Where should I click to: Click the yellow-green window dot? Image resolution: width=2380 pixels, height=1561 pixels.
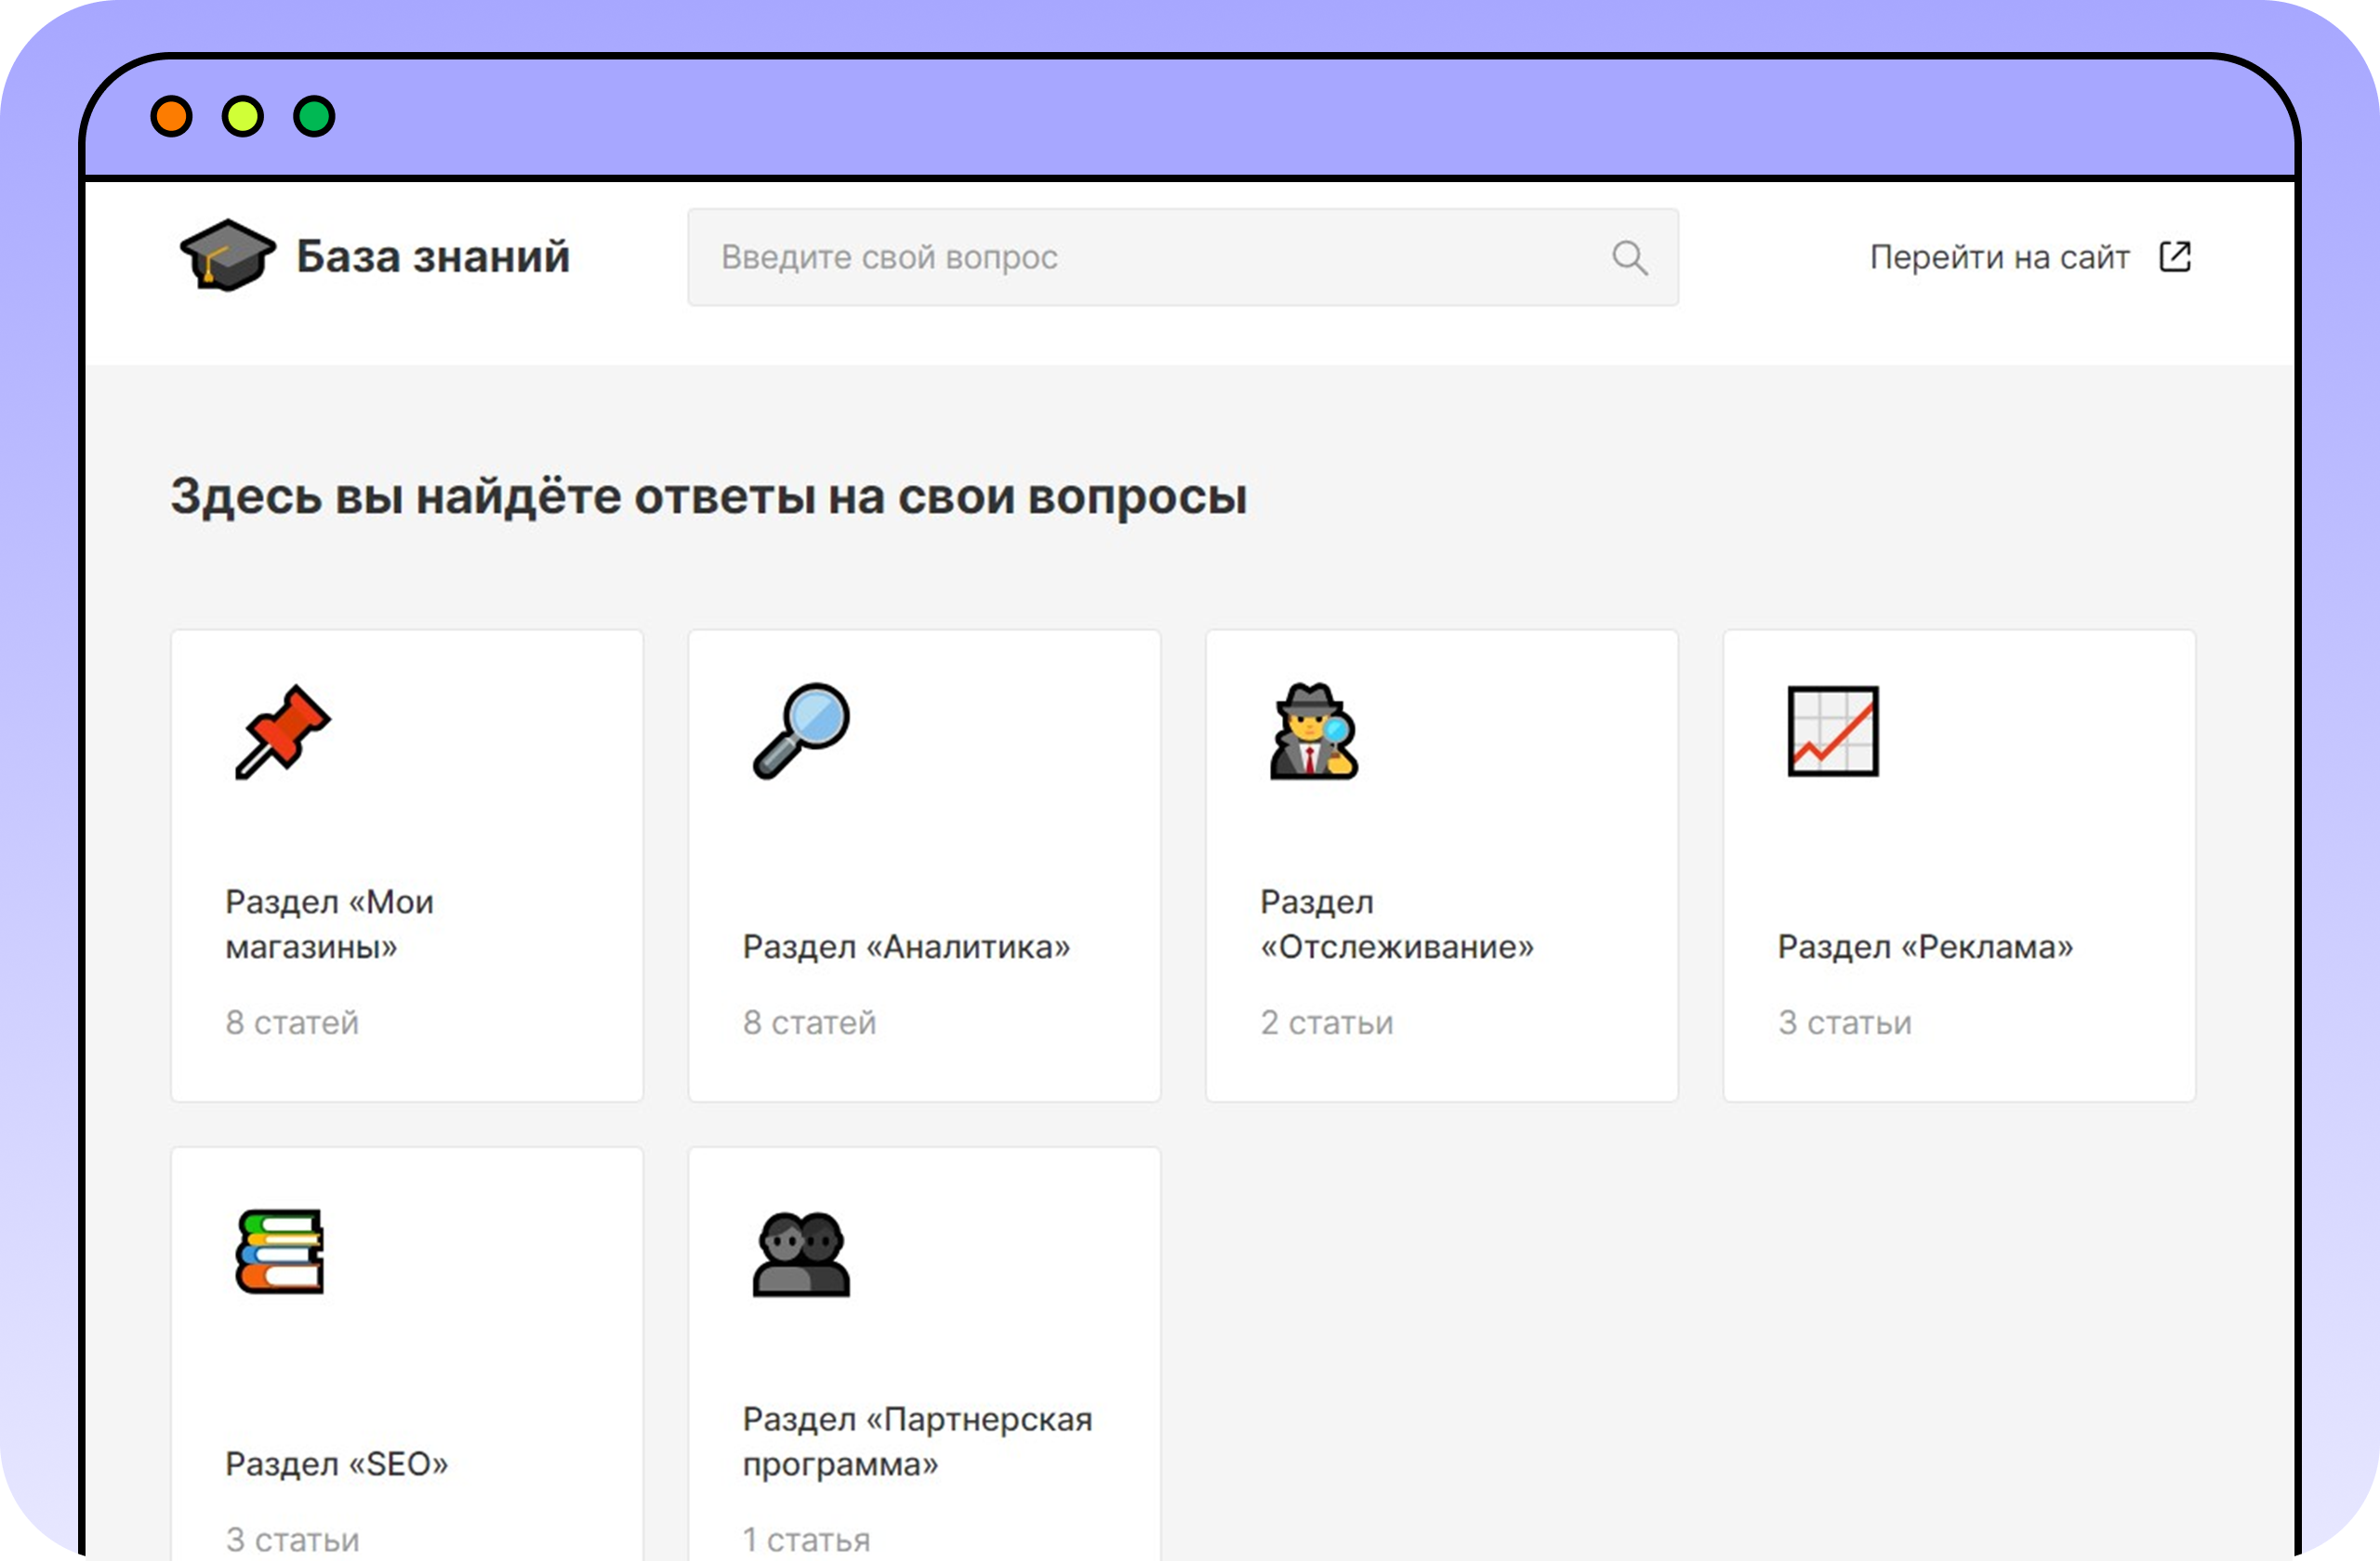click(243, 116)
